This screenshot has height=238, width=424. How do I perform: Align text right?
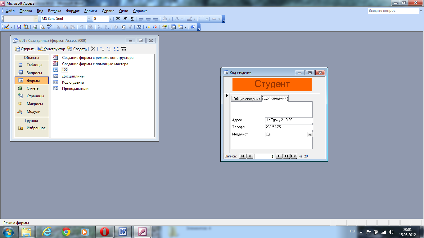pos(156,19)
